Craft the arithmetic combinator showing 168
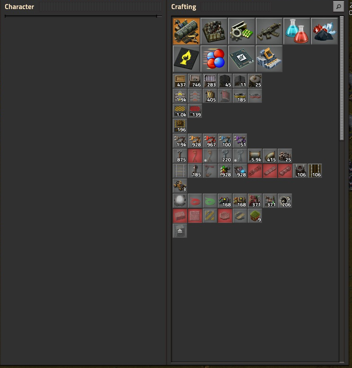352x368 pixels. [225, 201]
